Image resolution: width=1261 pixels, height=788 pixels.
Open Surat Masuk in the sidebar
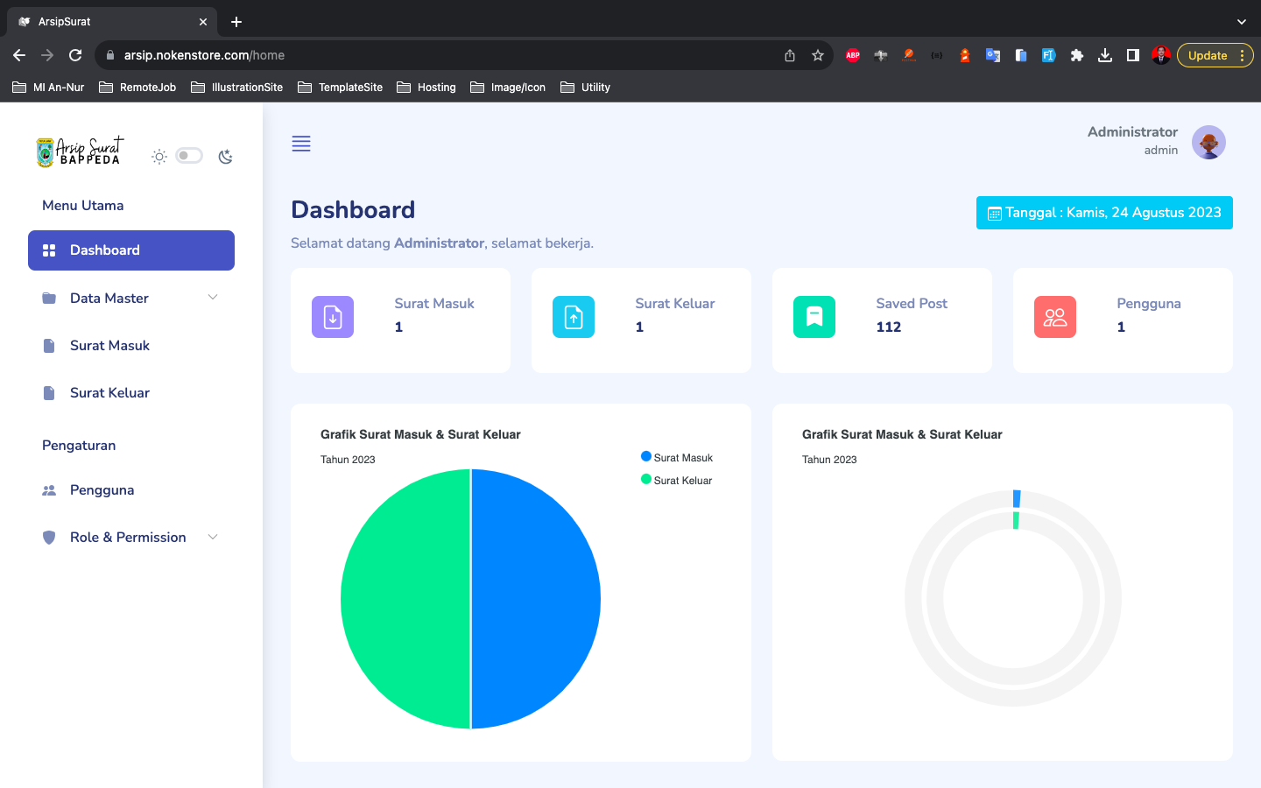click(x=109, y=346)
